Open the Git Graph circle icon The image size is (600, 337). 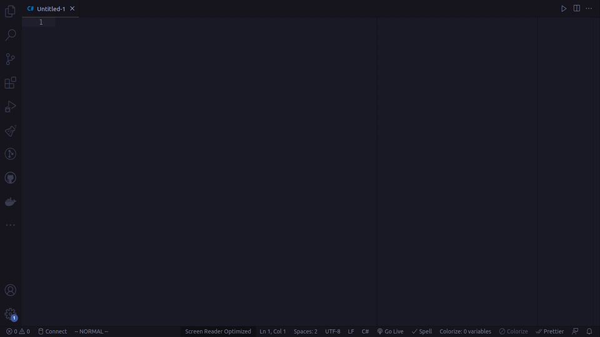(11, 154)
